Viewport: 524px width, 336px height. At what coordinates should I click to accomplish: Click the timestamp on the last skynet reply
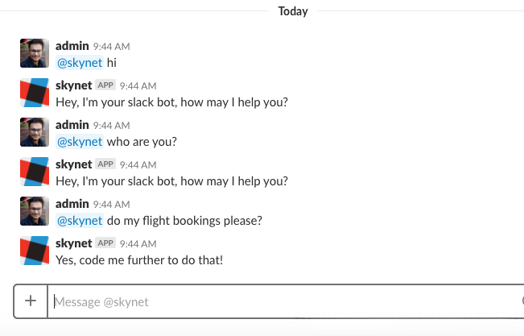[138, 243]
